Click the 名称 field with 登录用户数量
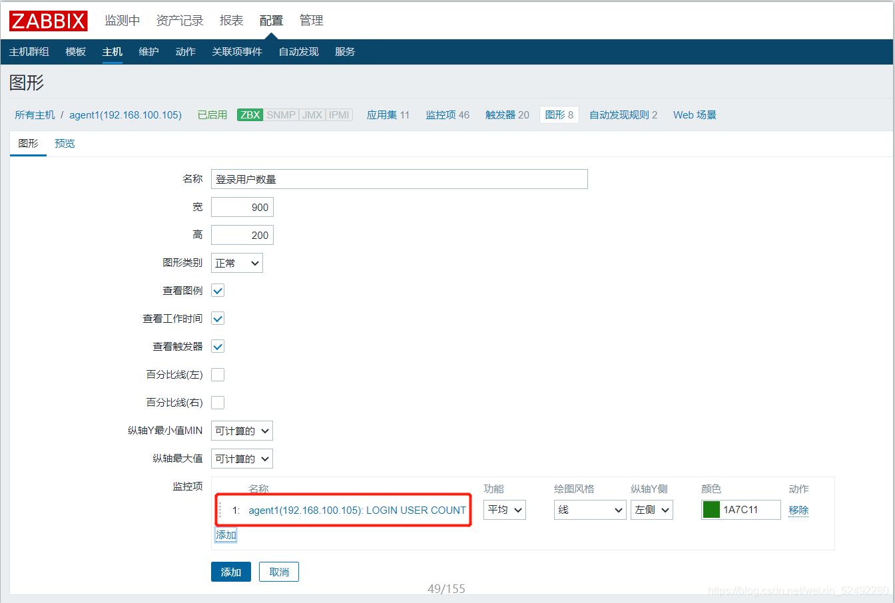The width and height of the screenshot is (895, 603). click(x=400, y=179)
